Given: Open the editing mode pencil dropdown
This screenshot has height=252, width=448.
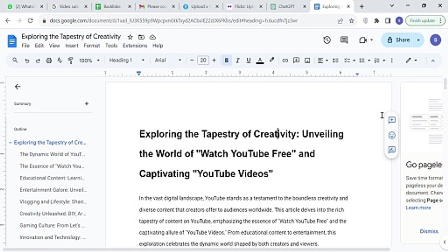Looking at the screenshot, I should tap(412, 60).
